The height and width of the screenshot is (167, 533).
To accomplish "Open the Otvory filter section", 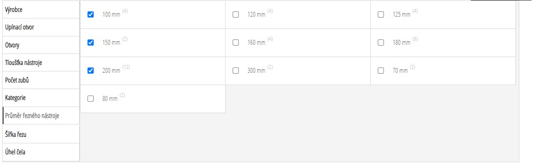I will (41, 45).
